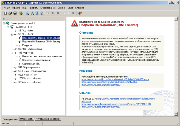Select 548 / tcp - afpovertcp

29,68
